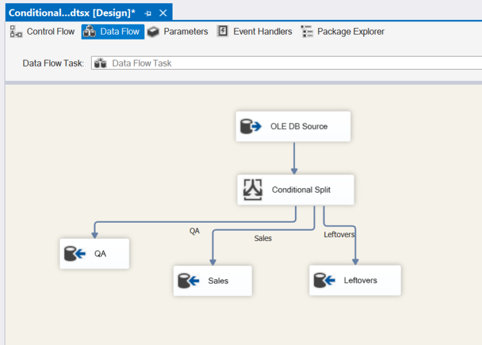482x345 pixels.
Task: Switch to the Event Handlers tab
Action: pyautogui.click(x=262, y=31)
